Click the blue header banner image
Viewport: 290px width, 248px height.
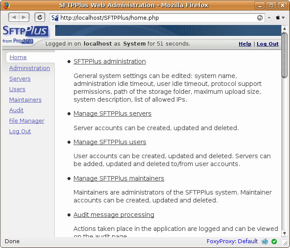[x=168, y=31]
